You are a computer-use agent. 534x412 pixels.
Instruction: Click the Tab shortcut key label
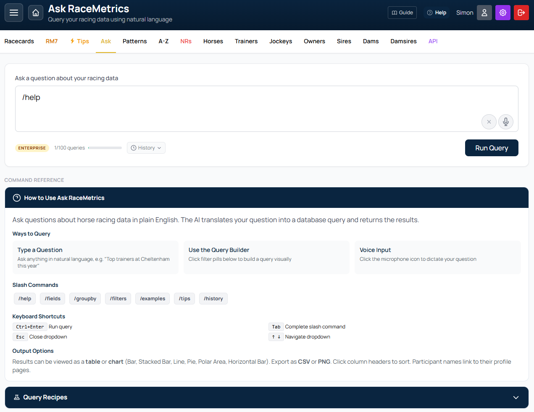[x=276, y=327]
